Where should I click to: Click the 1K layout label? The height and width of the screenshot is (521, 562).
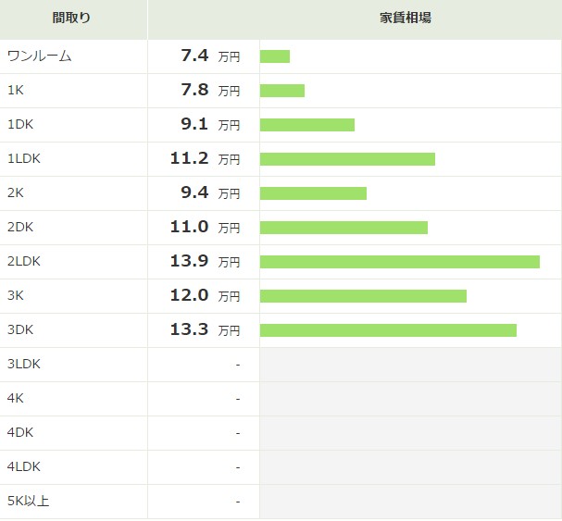[16, 91]
